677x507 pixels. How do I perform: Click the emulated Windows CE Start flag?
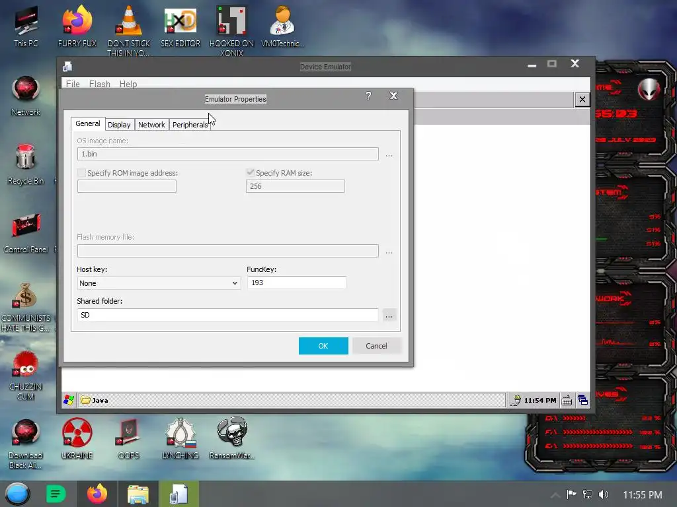pos(69,400)
